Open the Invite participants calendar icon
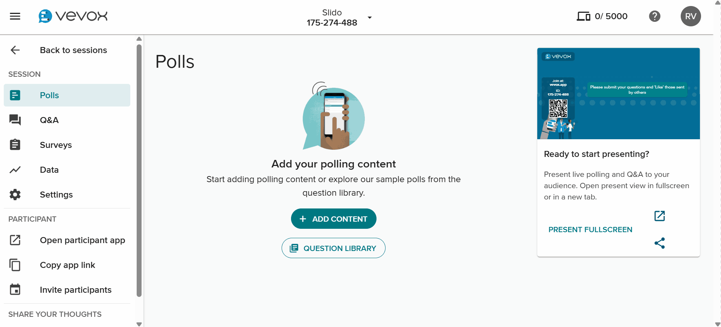 click(15, 289)
